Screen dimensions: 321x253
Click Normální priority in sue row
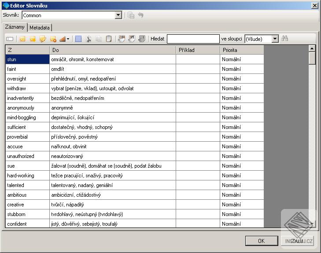click(x=242, y=166)
